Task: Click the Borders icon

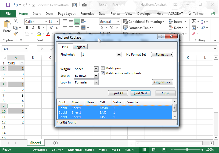Action: click(27, 34)
